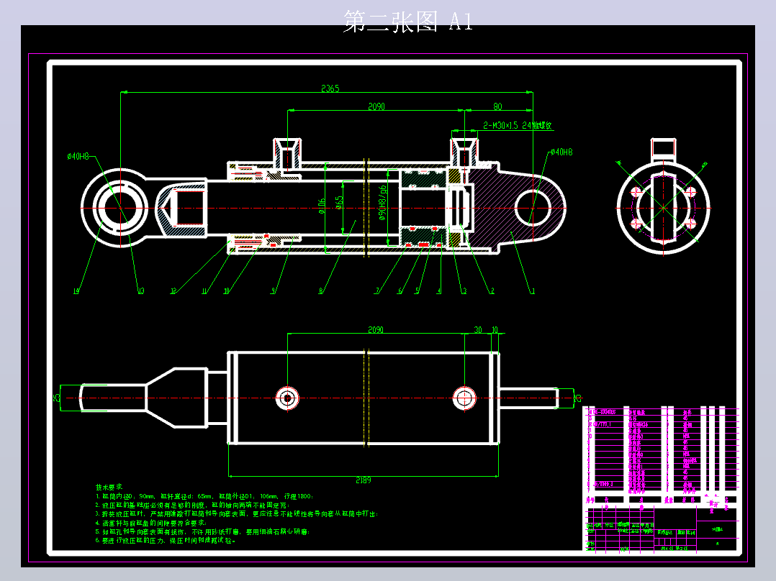Click part balloon number 11

(x=204, y=291)
